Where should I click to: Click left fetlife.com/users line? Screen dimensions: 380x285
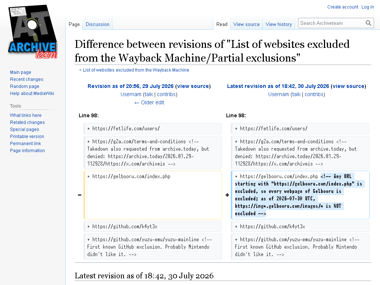coord(153,128)
